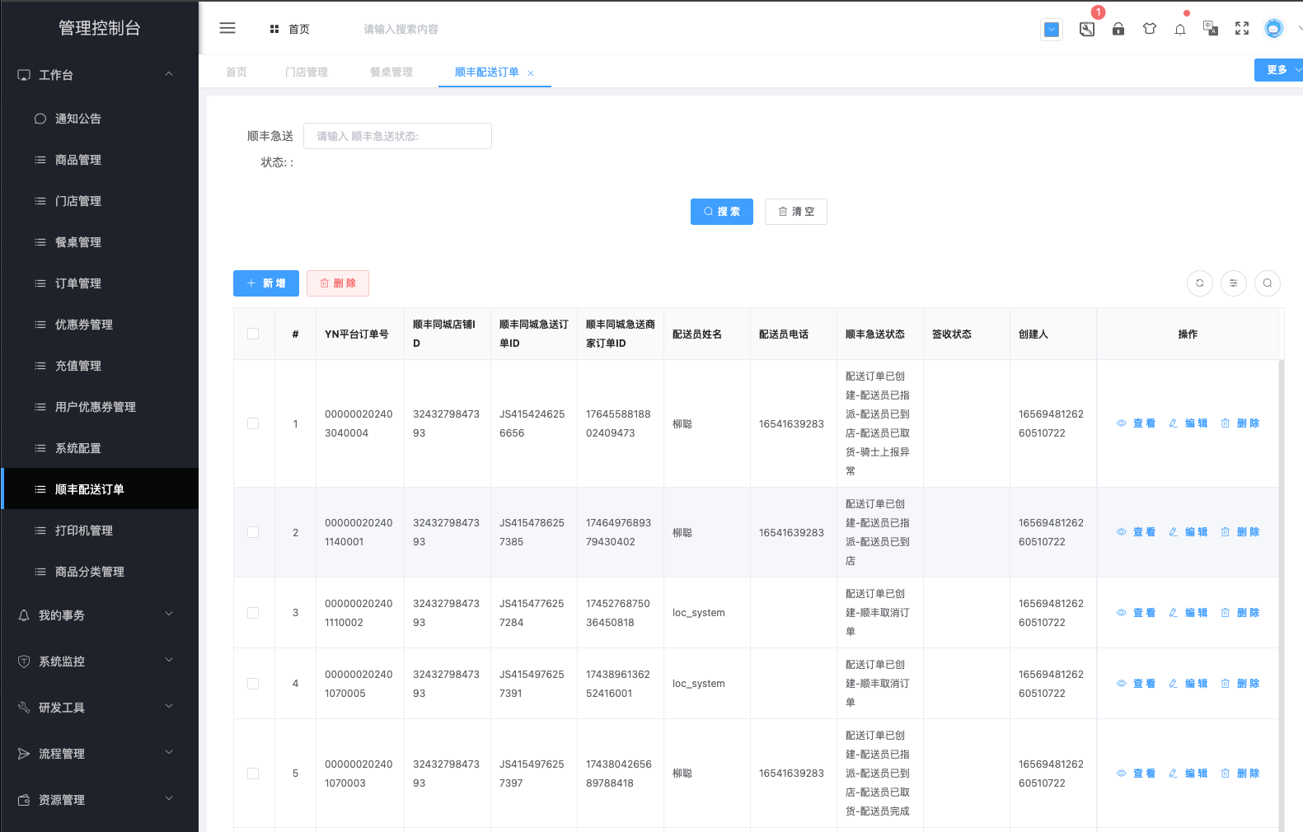Viewport: 1303px width, 832px height.
Task: Go to 首页 in top navigation
Action: pos(290,29)
